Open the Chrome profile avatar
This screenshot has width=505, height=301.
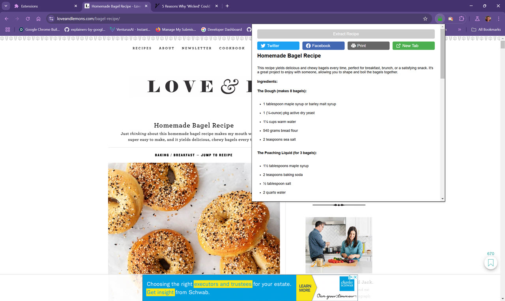(488, 19)
